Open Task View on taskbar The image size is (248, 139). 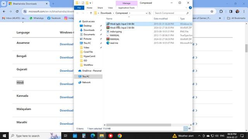click(x=65, y=136)
